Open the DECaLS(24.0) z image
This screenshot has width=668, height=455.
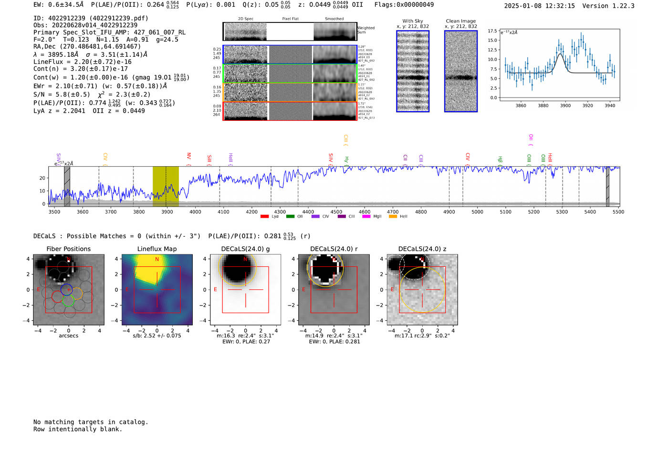(422, 290)
